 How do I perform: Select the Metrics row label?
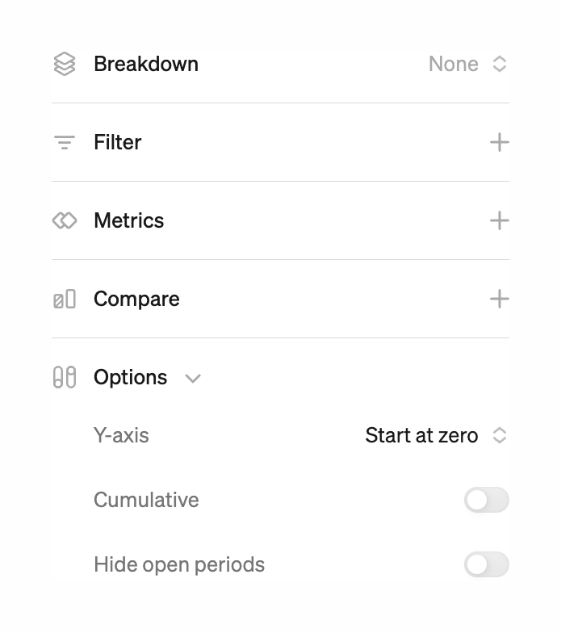click(x=128, y=220)
